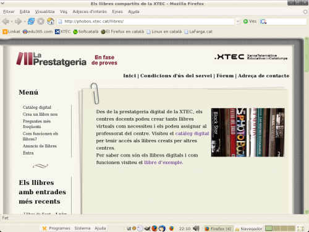Click the panel clock 22:10

click(185, 228)
